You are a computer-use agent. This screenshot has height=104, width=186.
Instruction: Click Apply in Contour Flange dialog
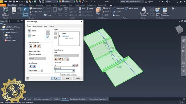pyautogui.click(x=78, y=78)
